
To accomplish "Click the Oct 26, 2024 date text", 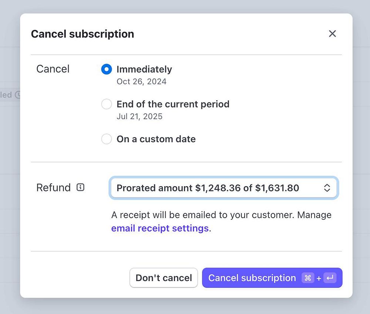I will pyautogui.click(x=141, y=81).
